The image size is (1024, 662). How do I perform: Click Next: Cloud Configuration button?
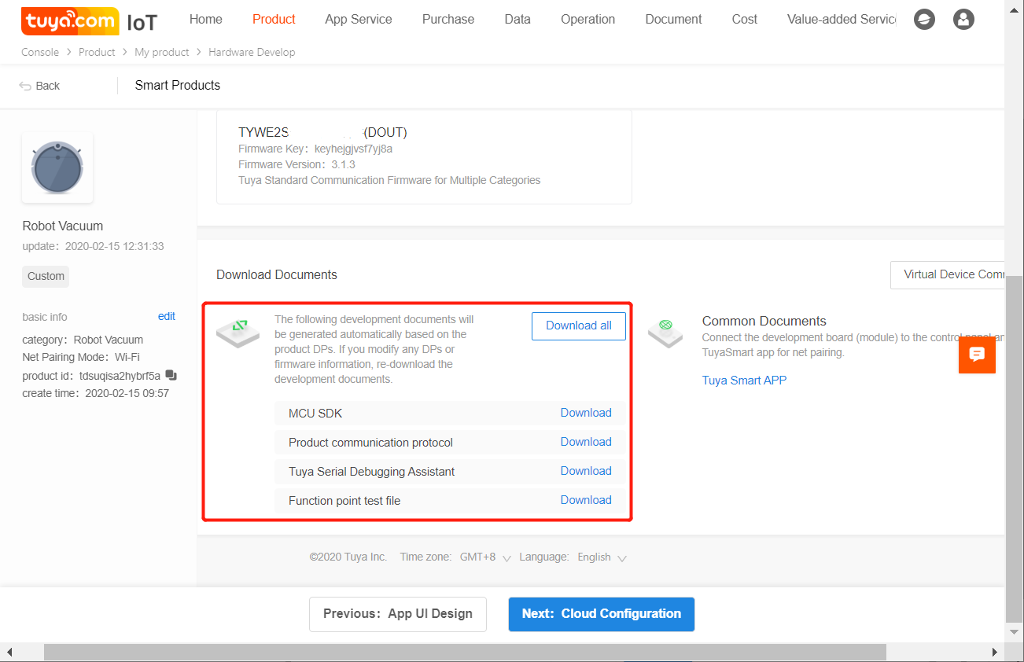(601, 614)
